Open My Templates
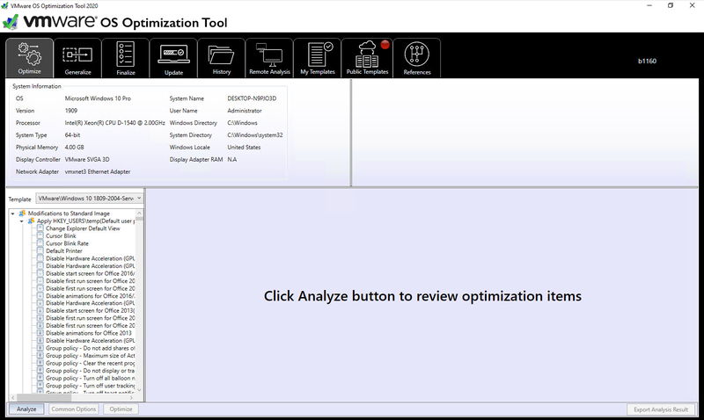This screenshot has width=704, height=420. (317, 58)
